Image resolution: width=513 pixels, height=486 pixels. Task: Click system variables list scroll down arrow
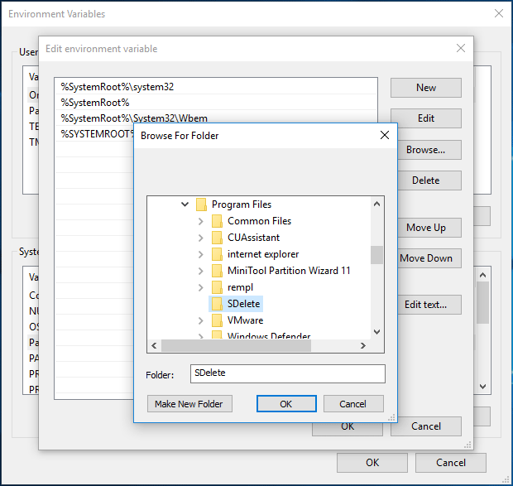click(x=482, y=386)
